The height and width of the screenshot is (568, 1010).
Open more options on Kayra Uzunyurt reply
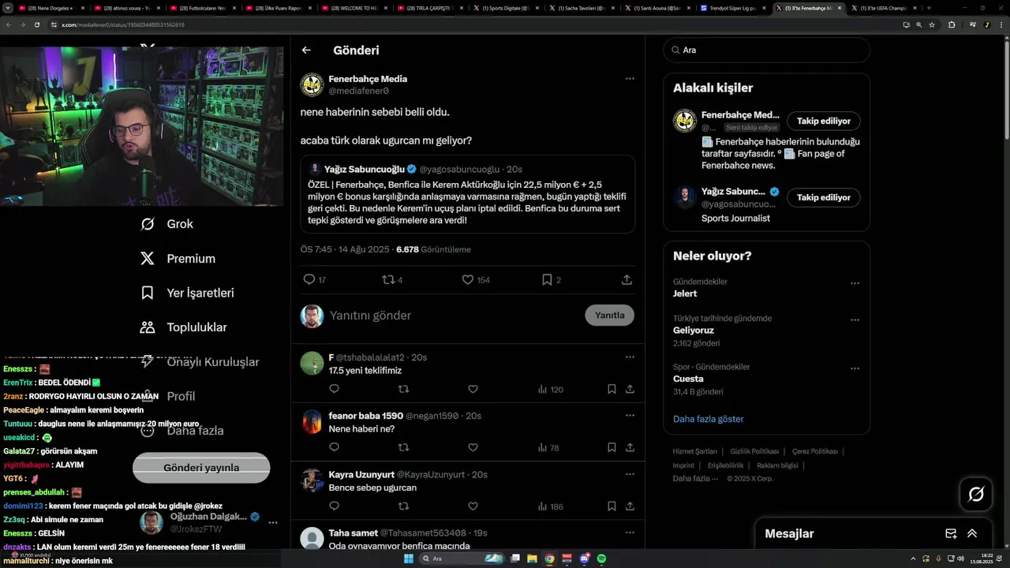point(630,474)
